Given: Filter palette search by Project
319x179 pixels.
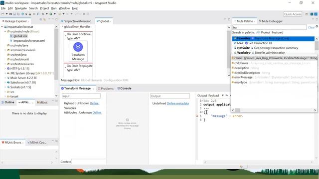Looking at the screenshot, I should point(266,32).
